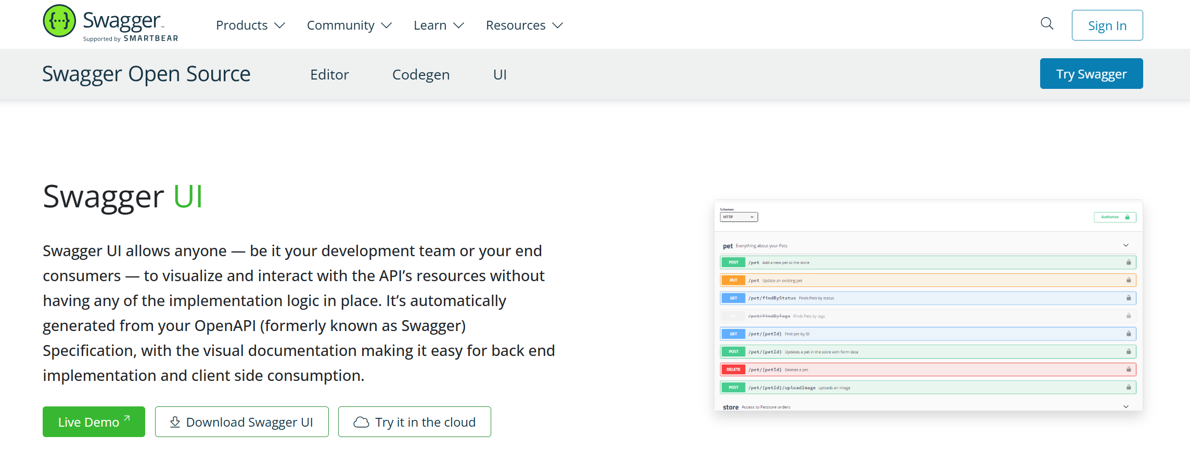Go to the Codegen tab

420,75
